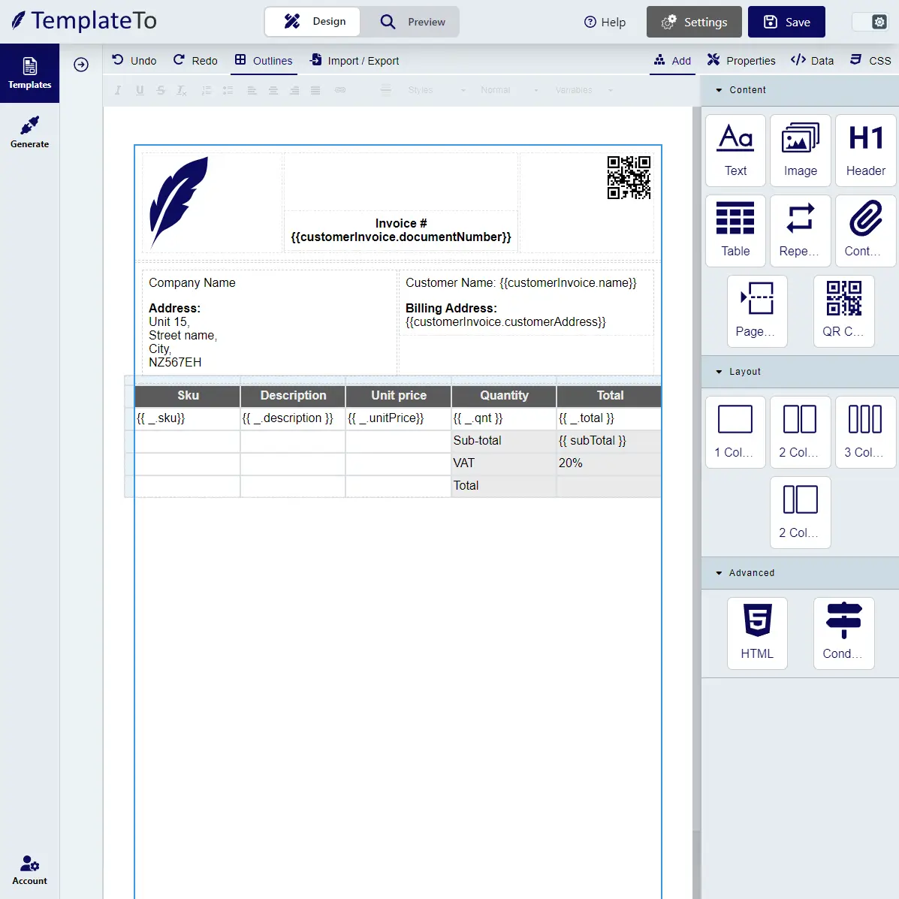Toggle Outlines display on the canvas
The height and width of the screenshot is (899, 899).
tap(264, 60)
